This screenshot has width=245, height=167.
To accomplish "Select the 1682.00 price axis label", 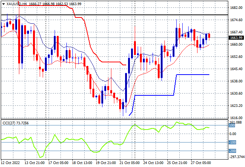I will click(x=236, y=8).
